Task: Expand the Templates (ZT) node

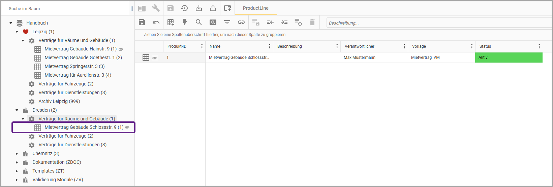Action: [17, 171]
